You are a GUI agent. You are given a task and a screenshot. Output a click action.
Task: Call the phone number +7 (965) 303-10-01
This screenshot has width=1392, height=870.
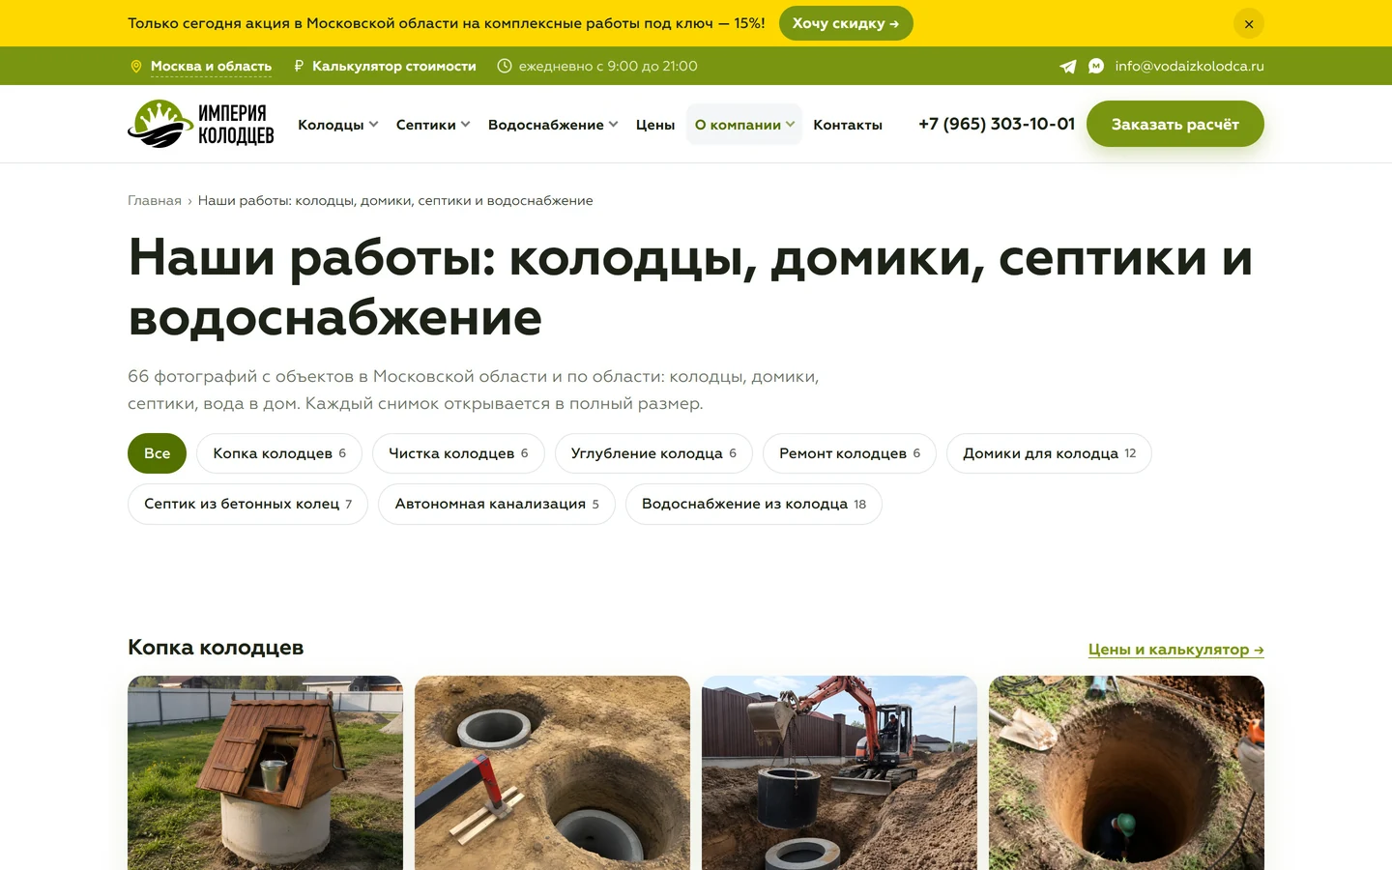tap(997, 124)
